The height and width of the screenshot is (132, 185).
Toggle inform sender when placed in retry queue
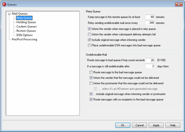[x=89, y=29]
